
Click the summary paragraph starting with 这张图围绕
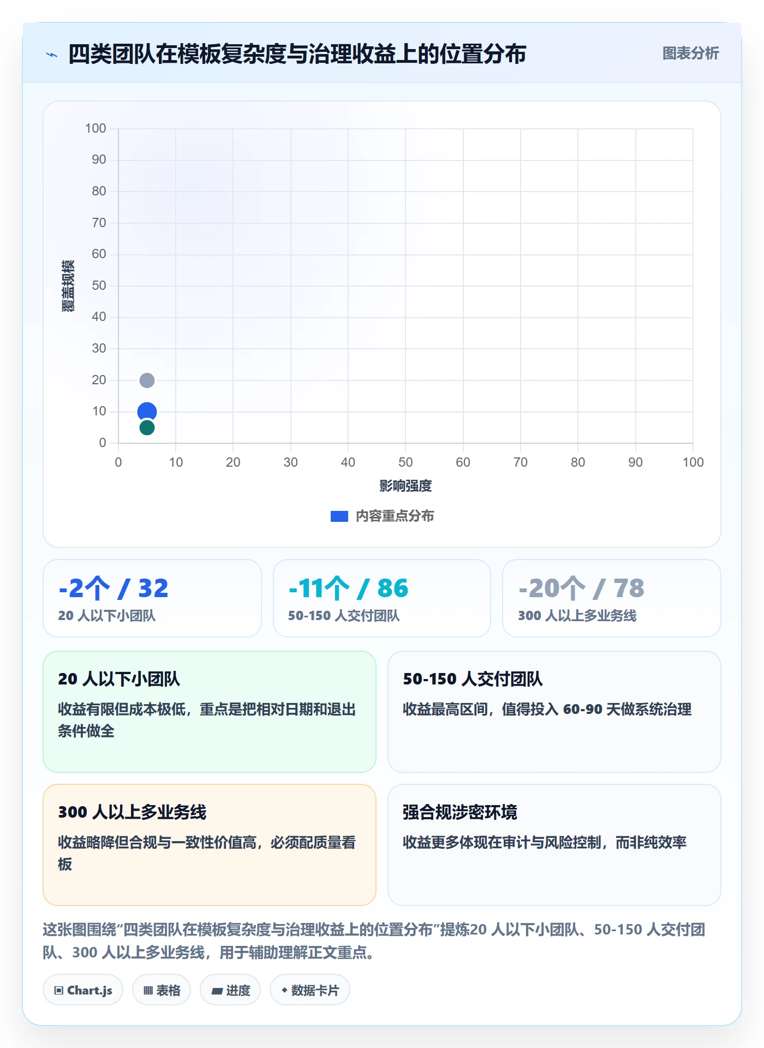(374, 941)
